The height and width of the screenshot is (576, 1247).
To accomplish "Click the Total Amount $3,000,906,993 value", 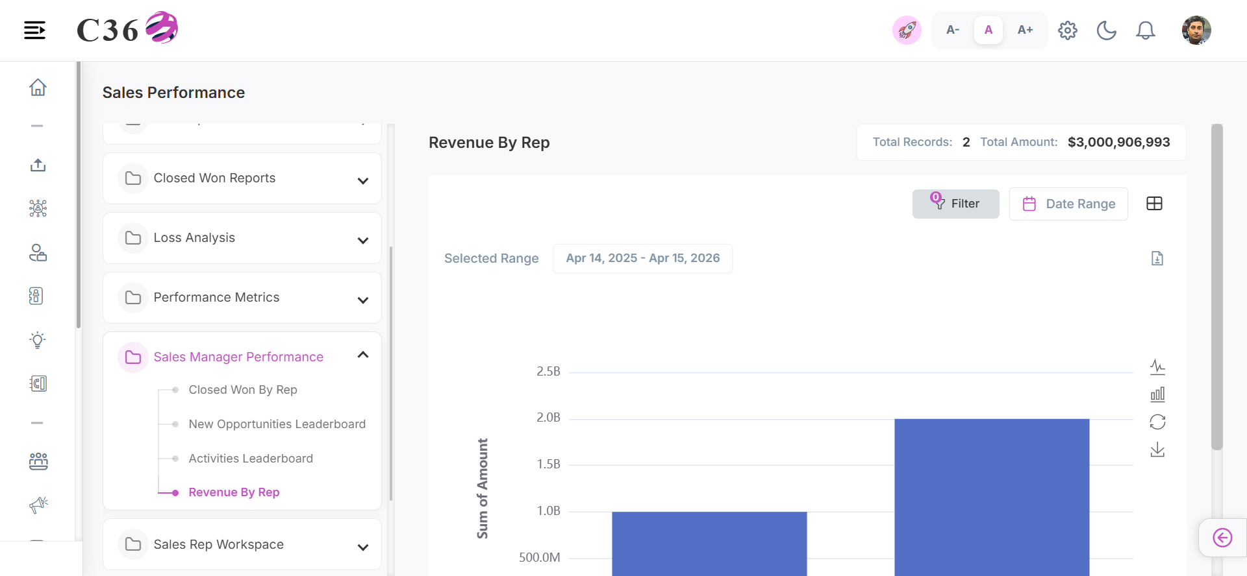I will click(1119, 142).
